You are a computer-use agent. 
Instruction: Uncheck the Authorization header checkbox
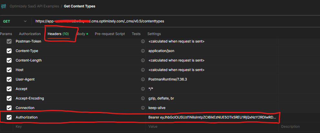click(9, 117)
